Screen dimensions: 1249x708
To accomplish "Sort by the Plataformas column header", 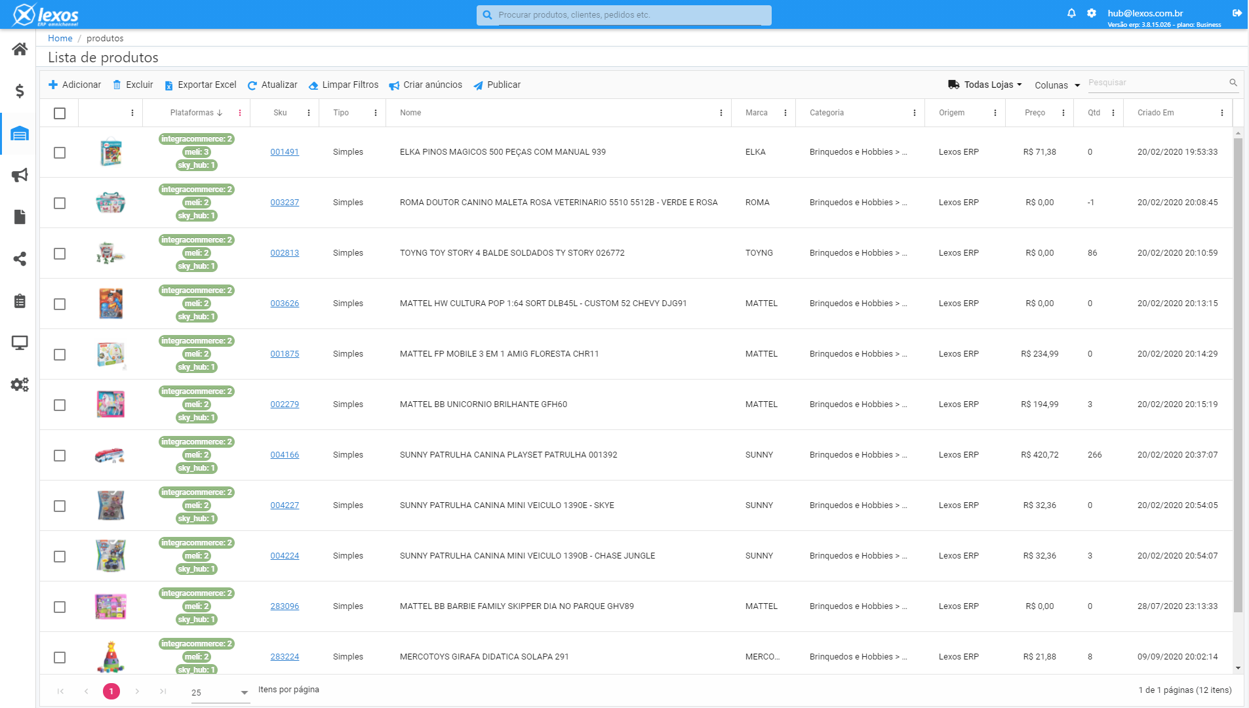I will coord(196,113).
